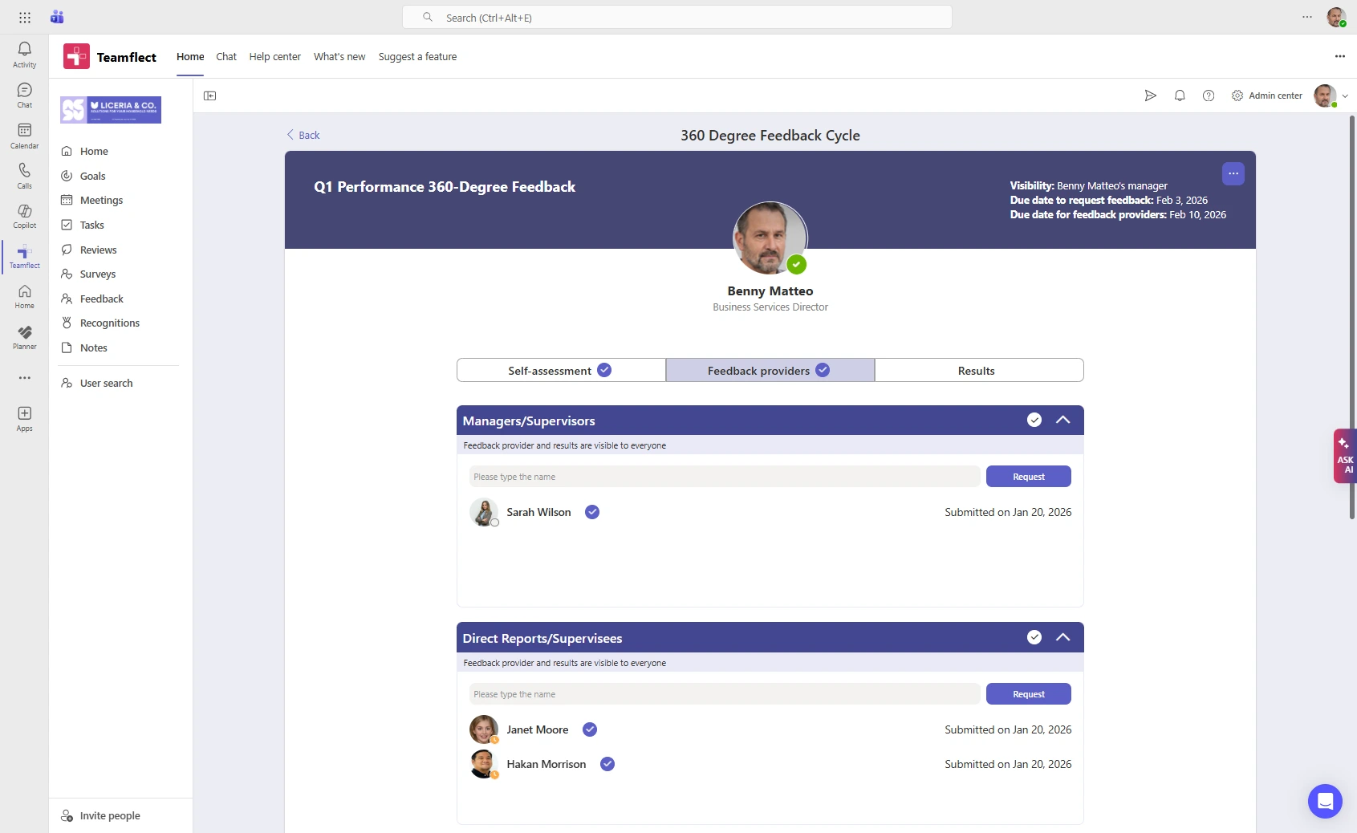
Task: Open the Reviews section in Teamflect sidebar
Action: point(99,250)
